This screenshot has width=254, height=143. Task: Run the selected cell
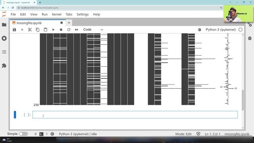pyautogui.click(x=53, y=30)
